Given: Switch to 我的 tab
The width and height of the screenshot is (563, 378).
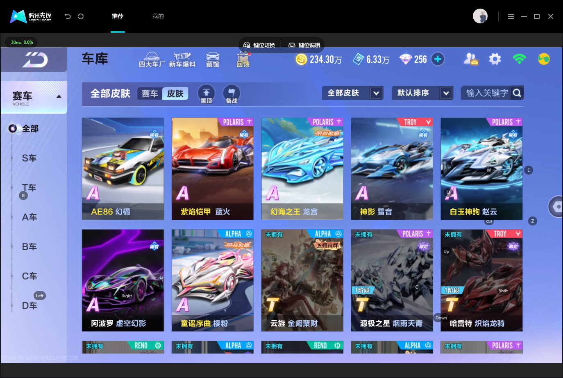Looking at the screenshot, I should (158, 16).
